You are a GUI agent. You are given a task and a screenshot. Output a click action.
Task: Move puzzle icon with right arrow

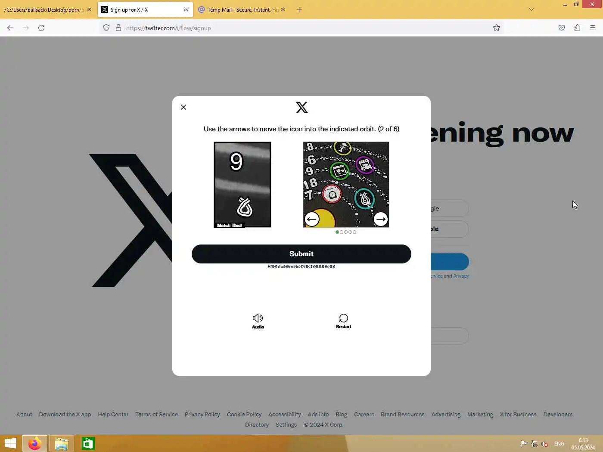coord(380,219)
